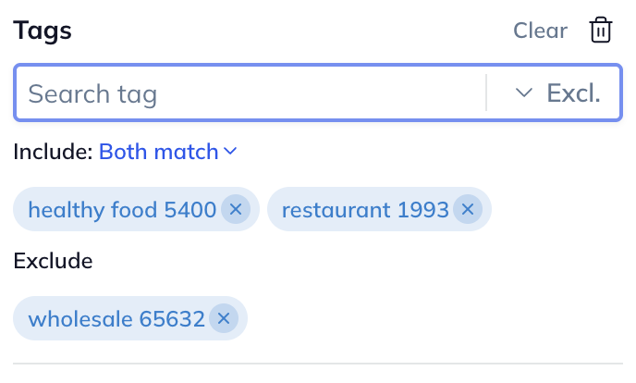Click the Excl. mode label
Screen dimensions: 636x383
(573, 93)
